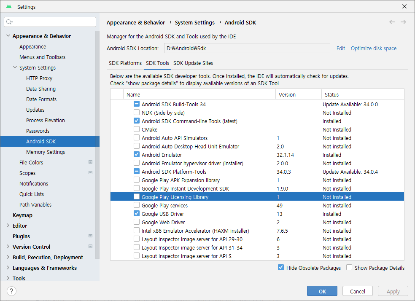The width and height of the screenshot is (415, 301).
Task: Open Menus and Toolbars settings
Action: [x=42, y=57]
